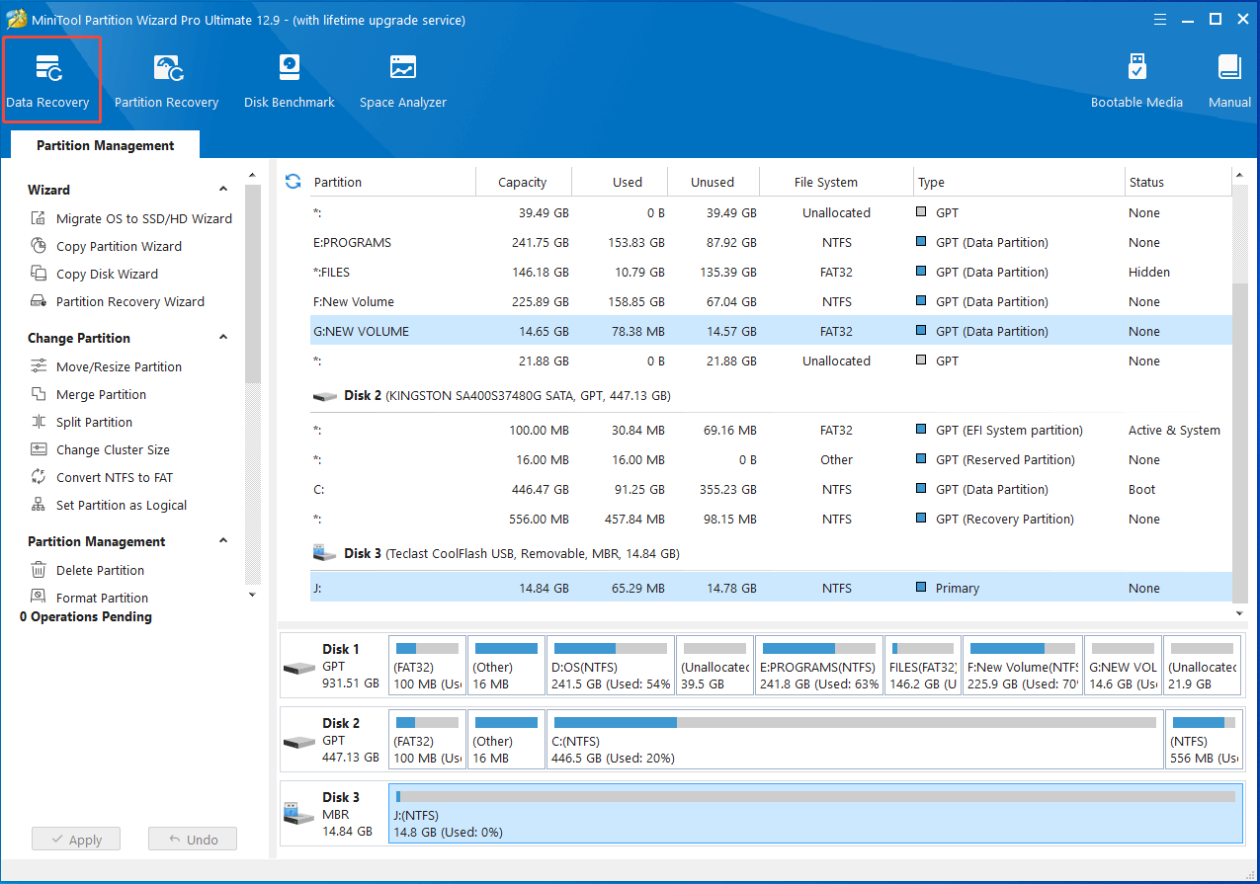
Task: Select the G:NEW VOLUME partition row
Action: [772, 331]
